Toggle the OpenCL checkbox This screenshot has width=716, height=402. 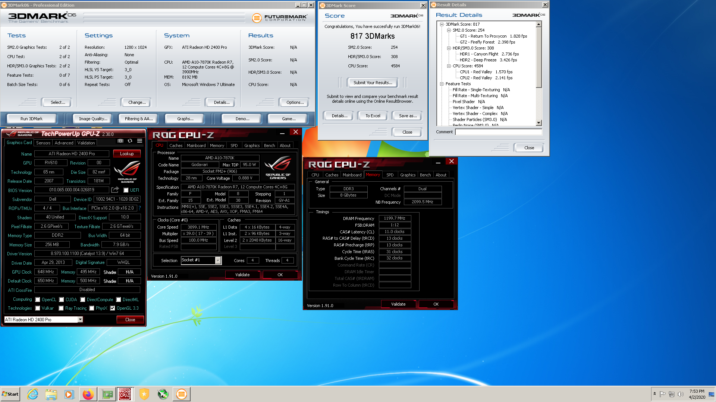click(38, 300)
